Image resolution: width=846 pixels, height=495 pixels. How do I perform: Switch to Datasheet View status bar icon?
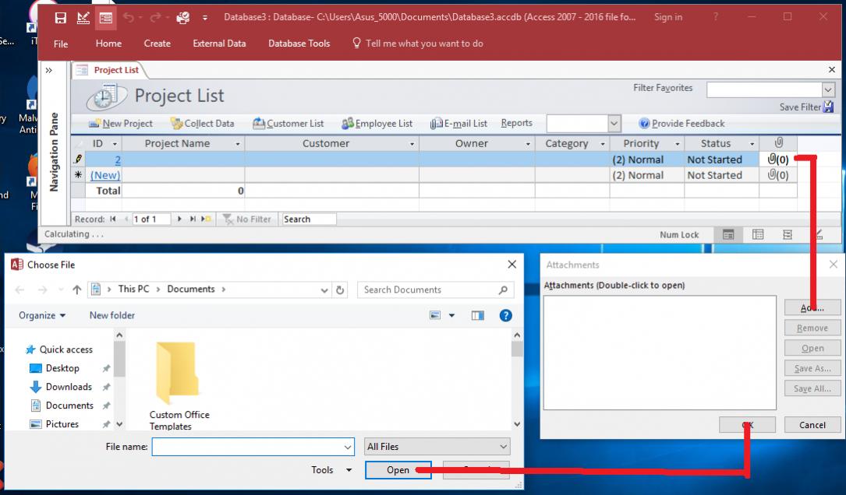click(758, 235)
